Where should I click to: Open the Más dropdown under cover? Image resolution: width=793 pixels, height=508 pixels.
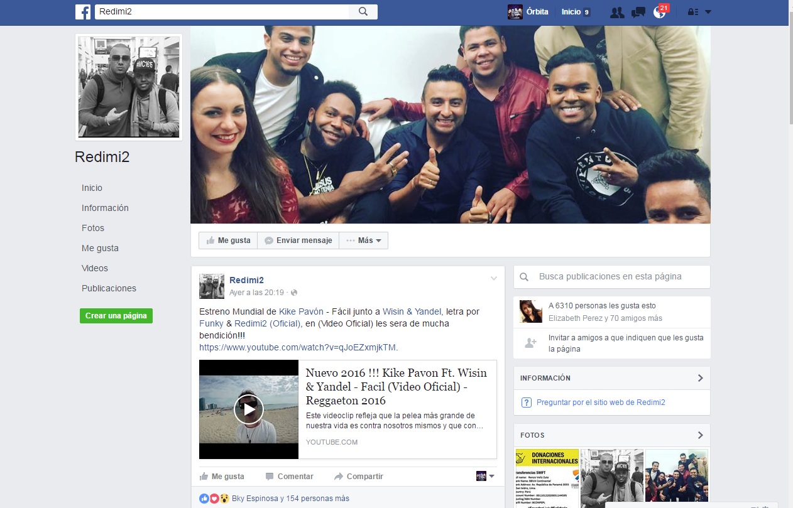click(x=364, y=240)
